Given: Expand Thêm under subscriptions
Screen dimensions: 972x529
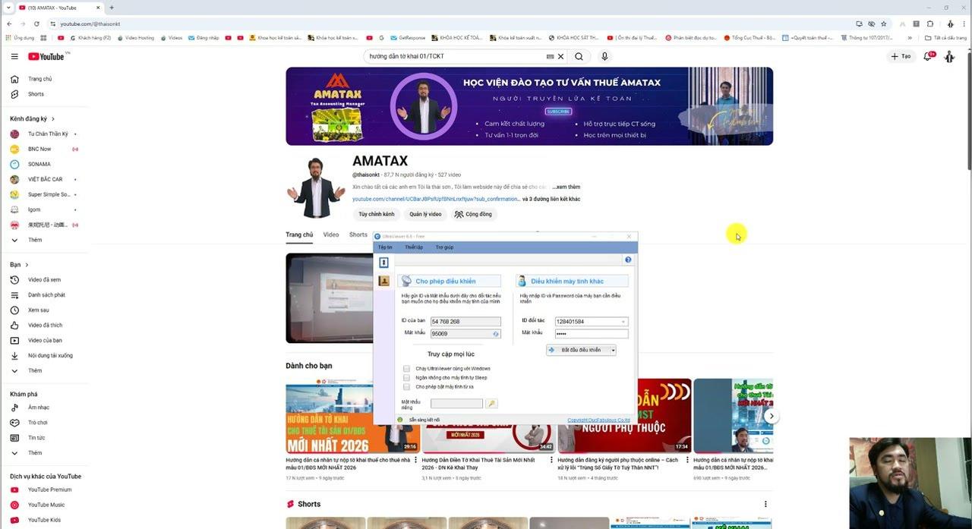Looking at the screenshot, I should pyautogui.click(x=35, y=240).
